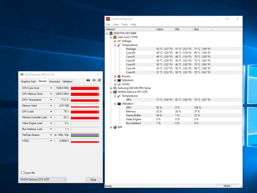Viewport: 257px width, 193px height.
Task: Click the GPU Utilization chip icon
Action: click(x=119, y=104)
